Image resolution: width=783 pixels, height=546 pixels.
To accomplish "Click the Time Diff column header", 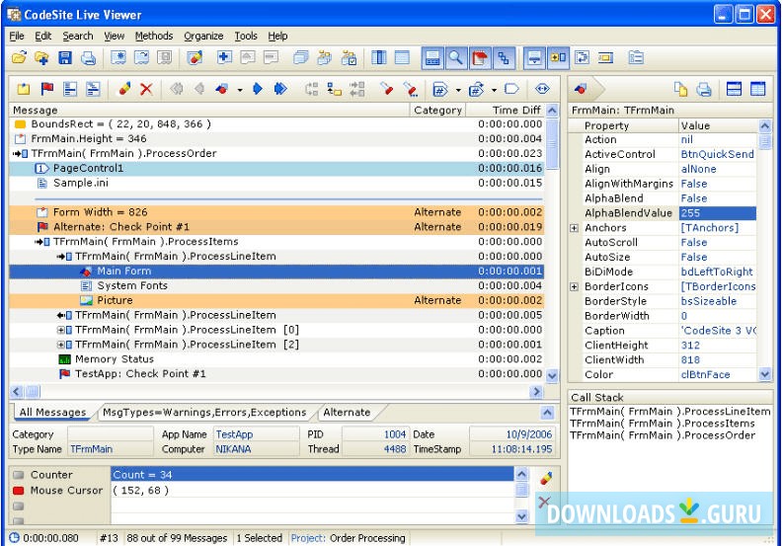I will pyautogui.click(x=506, y=110).
